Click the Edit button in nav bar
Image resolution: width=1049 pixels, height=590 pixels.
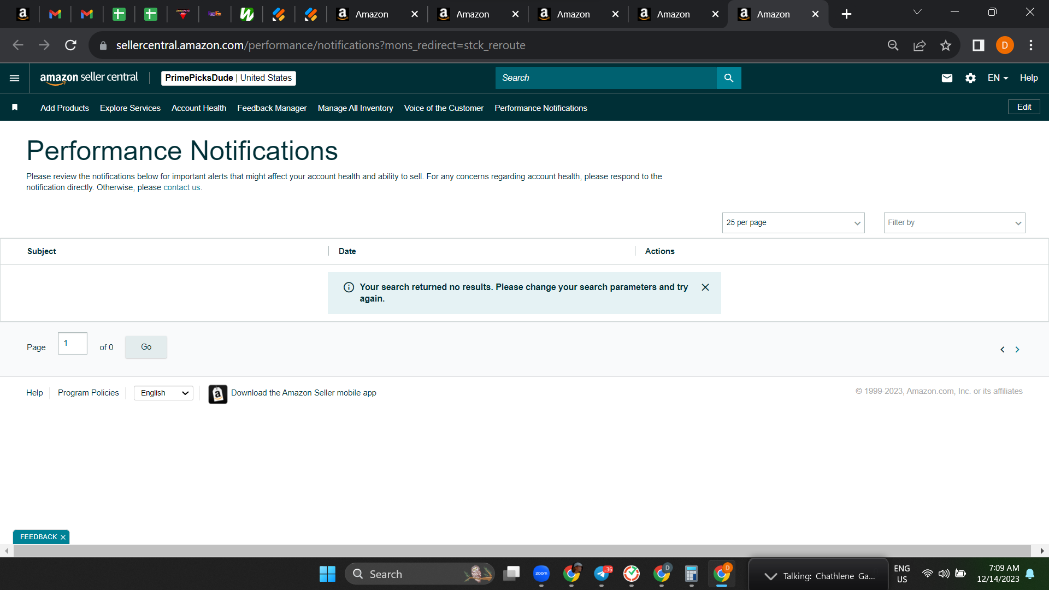pyautogui.click(x=1024, y=107)
